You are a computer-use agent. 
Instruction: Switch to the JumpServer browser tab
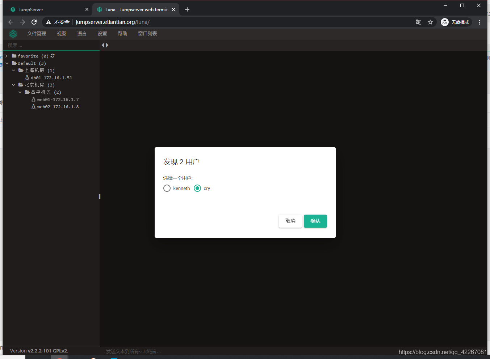click(x=47, y=9)
